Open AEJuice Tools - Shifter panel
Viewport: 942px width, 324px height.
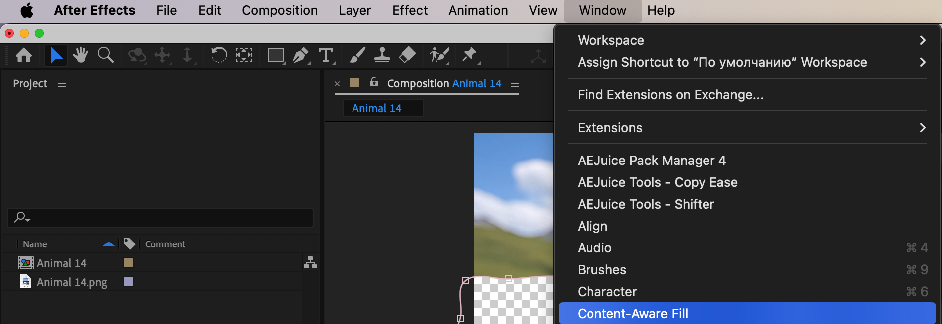tap(747, 204)
